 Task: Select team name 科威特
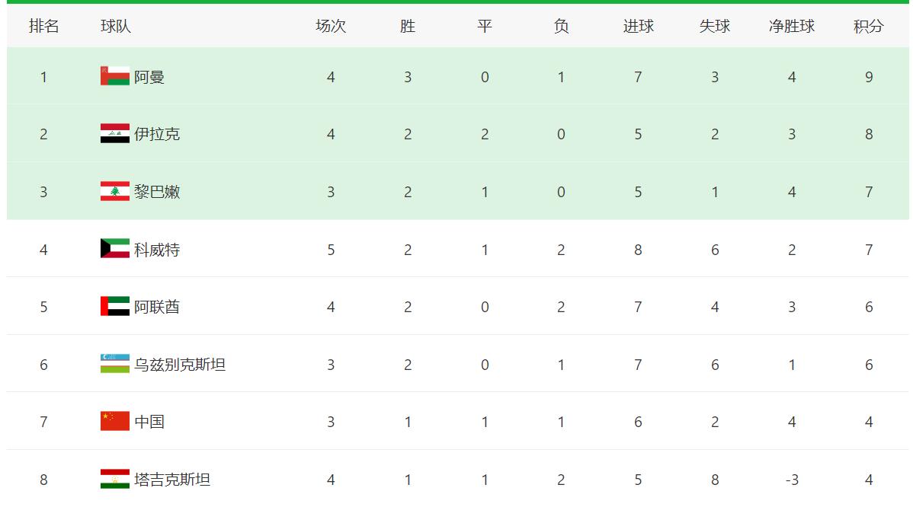click(x=157, y=250)
